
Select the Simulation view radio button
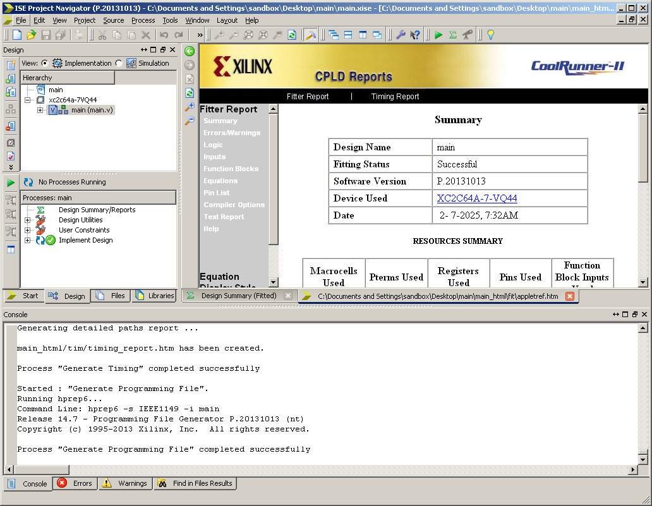click(119, 63)
